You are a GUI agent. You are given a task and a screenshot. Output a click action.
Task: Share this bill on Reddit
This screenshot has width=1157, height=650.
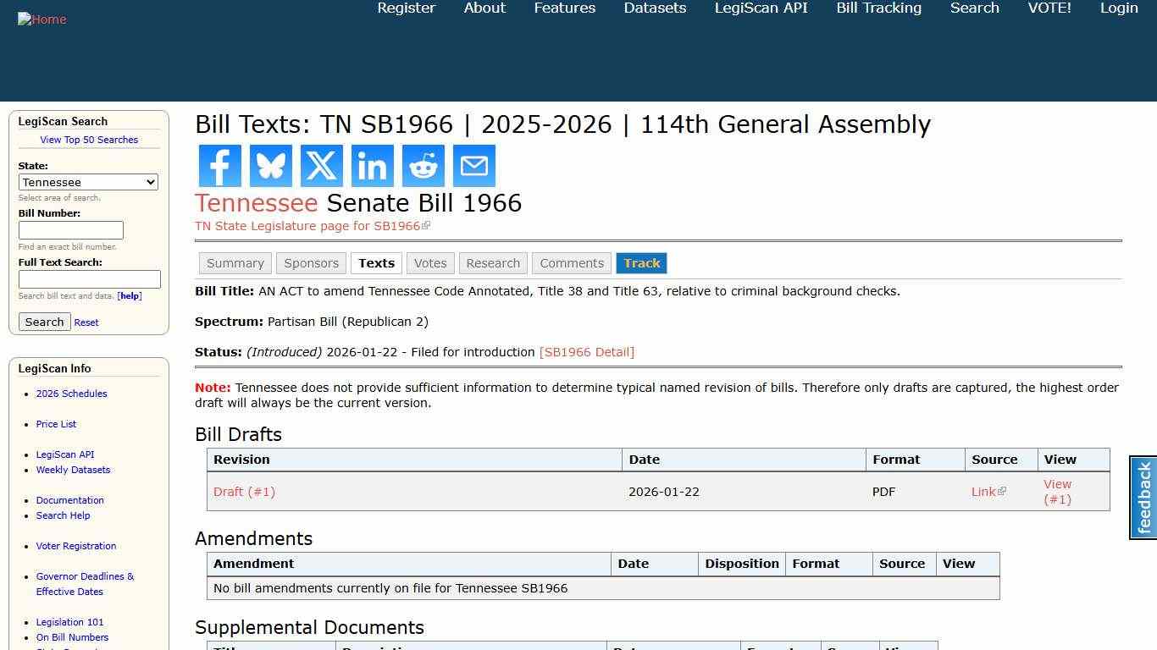click(423, 165)
